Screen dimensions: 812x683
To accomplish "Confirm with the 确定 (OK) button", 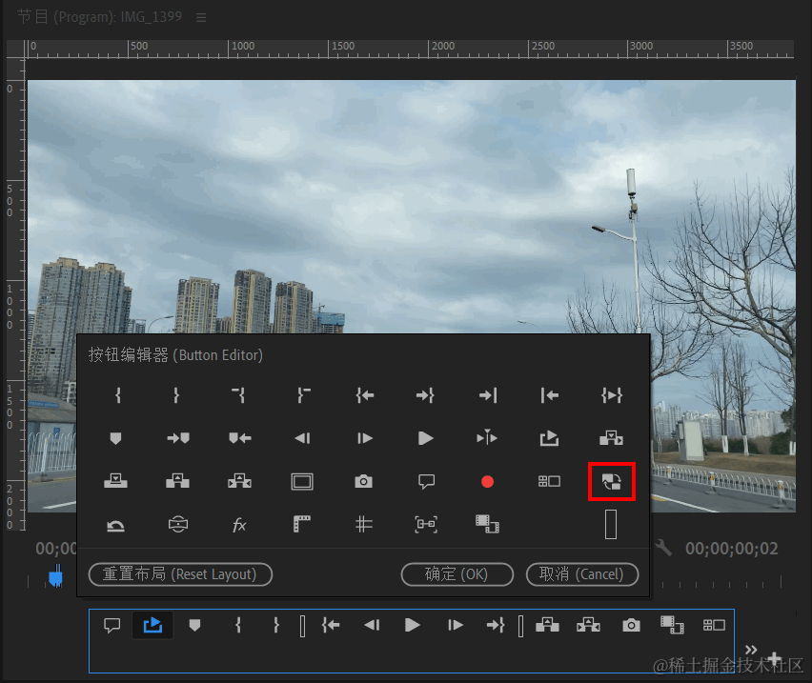I will 457,574.
